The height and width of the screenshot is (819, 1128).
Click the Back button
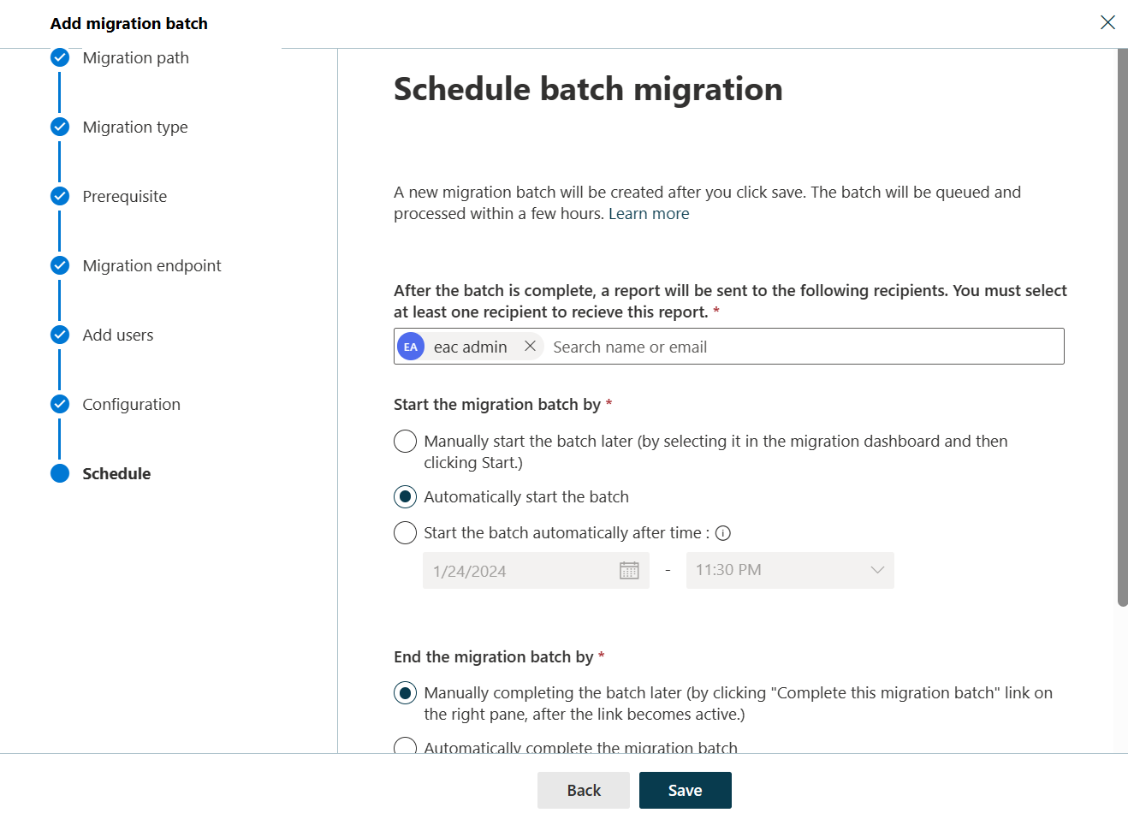[584, 790]
